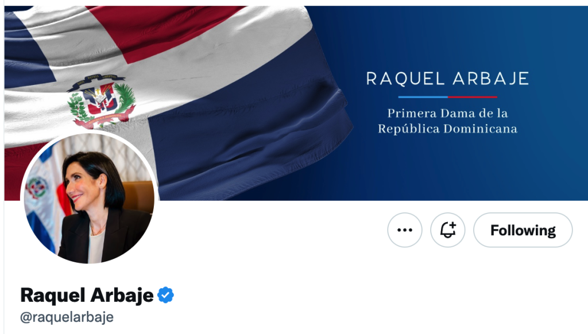Screen dimensions: 588x334
Task: Select the bold Raquel Arbaje display name
Action: 87,295
